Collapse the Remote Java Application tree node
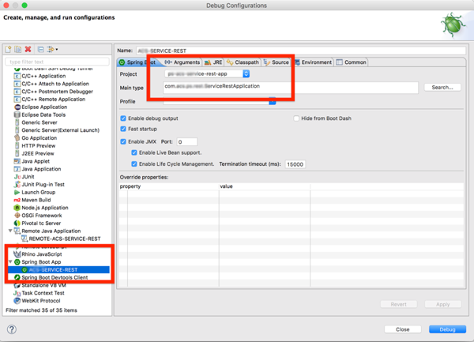 pyautogui.click(x=10, y=231)
